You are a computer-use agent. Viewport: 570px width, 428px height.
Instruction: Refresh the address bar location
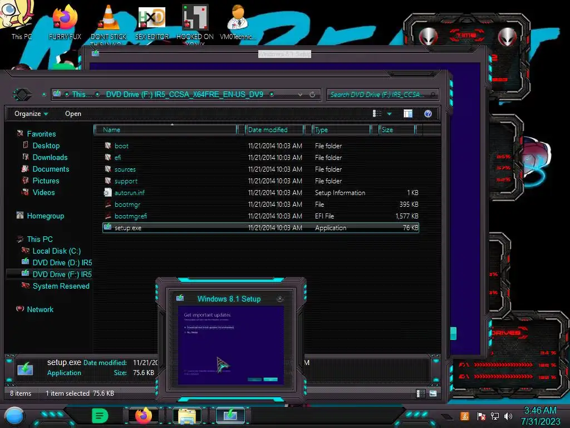point(312,95)
